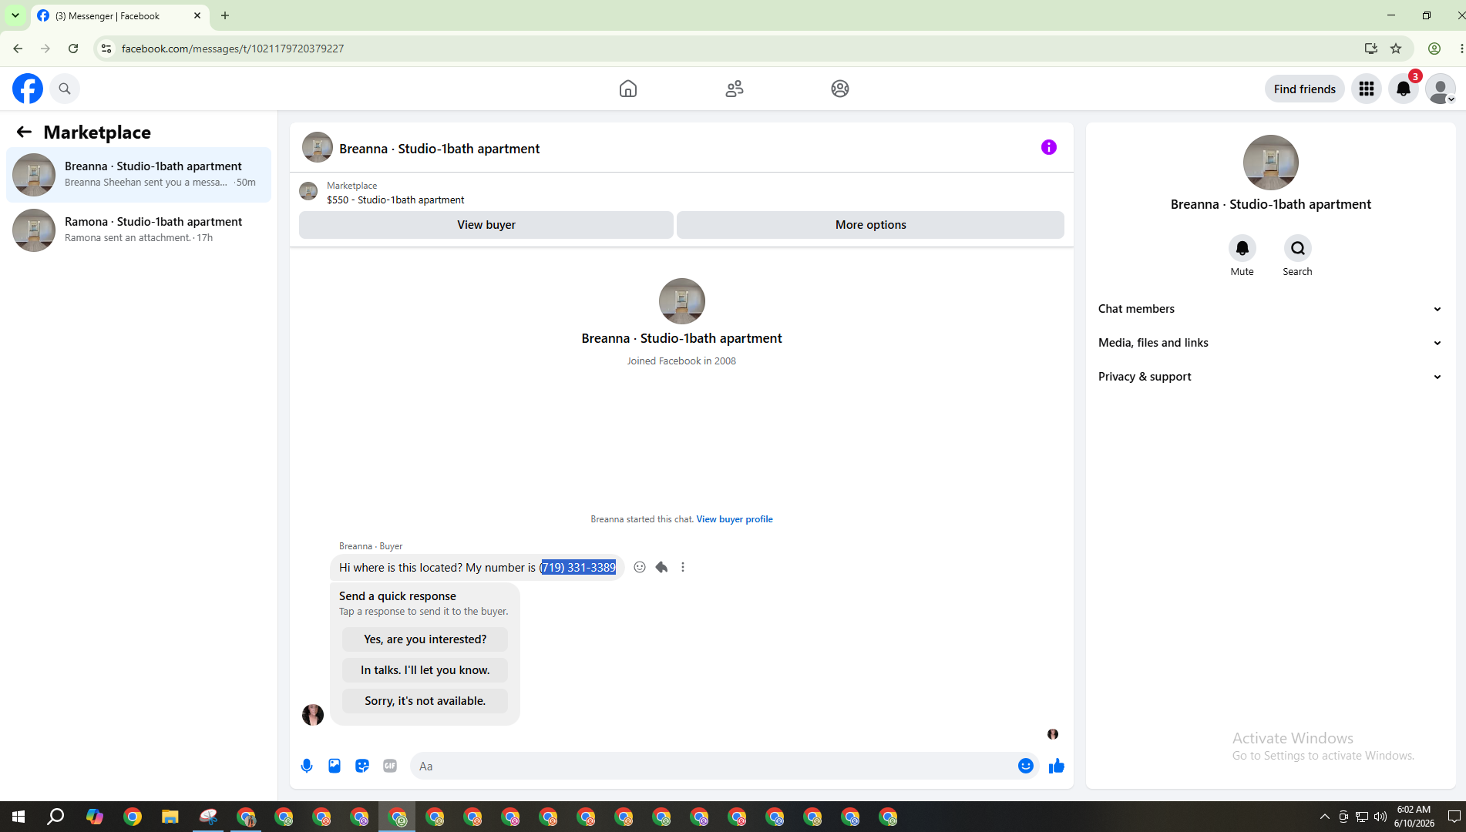Open Windows taskbar search
The height and width of the screenshot is (832, 1466).
tap(55, 817)
